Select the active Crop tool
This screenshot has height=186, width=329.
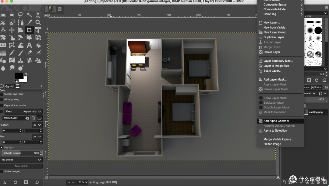29,30
